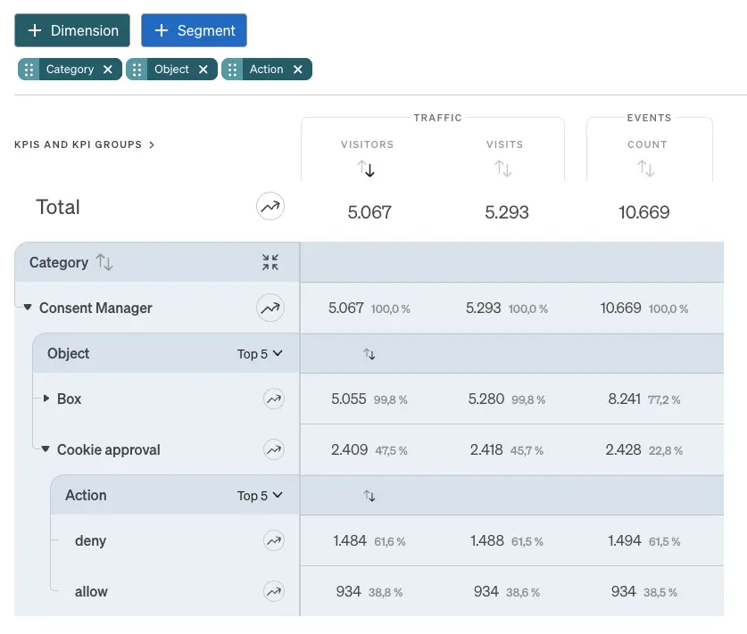Open trend chart for Consent Manager row

[x=270, y=309]
